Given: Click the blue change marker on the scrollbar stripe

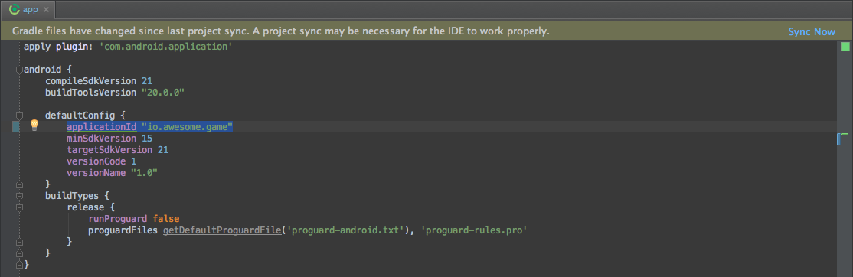Looking at the screenshot, I should 839,139.
